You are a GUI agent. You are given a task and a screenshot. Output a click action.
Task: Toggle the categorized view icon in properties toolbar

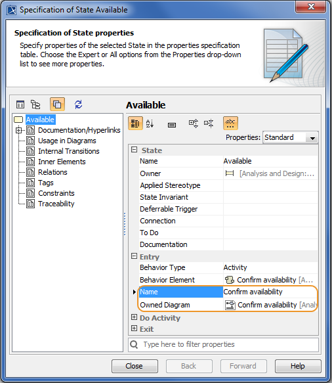tap(135, 123)
